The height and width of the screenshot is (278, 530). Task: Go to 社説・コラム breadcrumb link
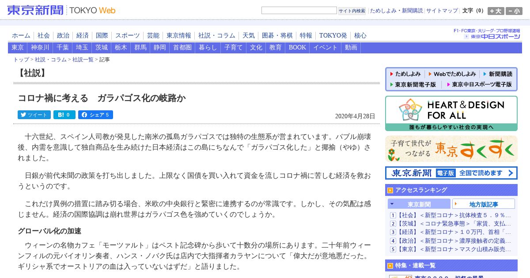[x=51, y=60]
